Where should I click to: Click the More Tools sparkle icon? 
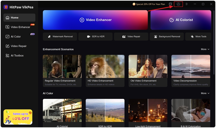[x=192, y=36]
